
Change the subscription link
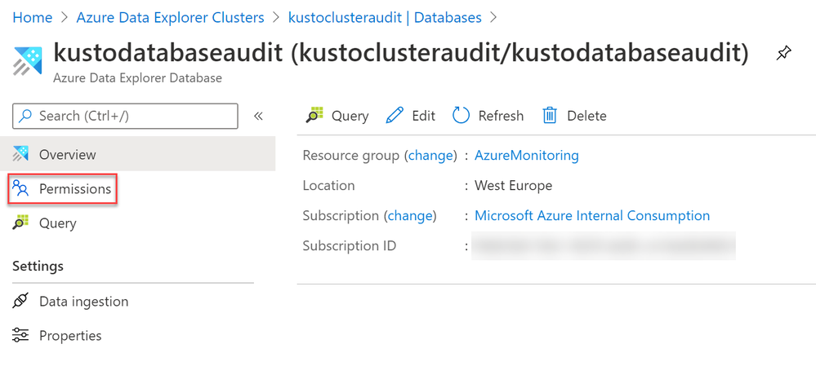pyautogui.click(x=410, y=215)
